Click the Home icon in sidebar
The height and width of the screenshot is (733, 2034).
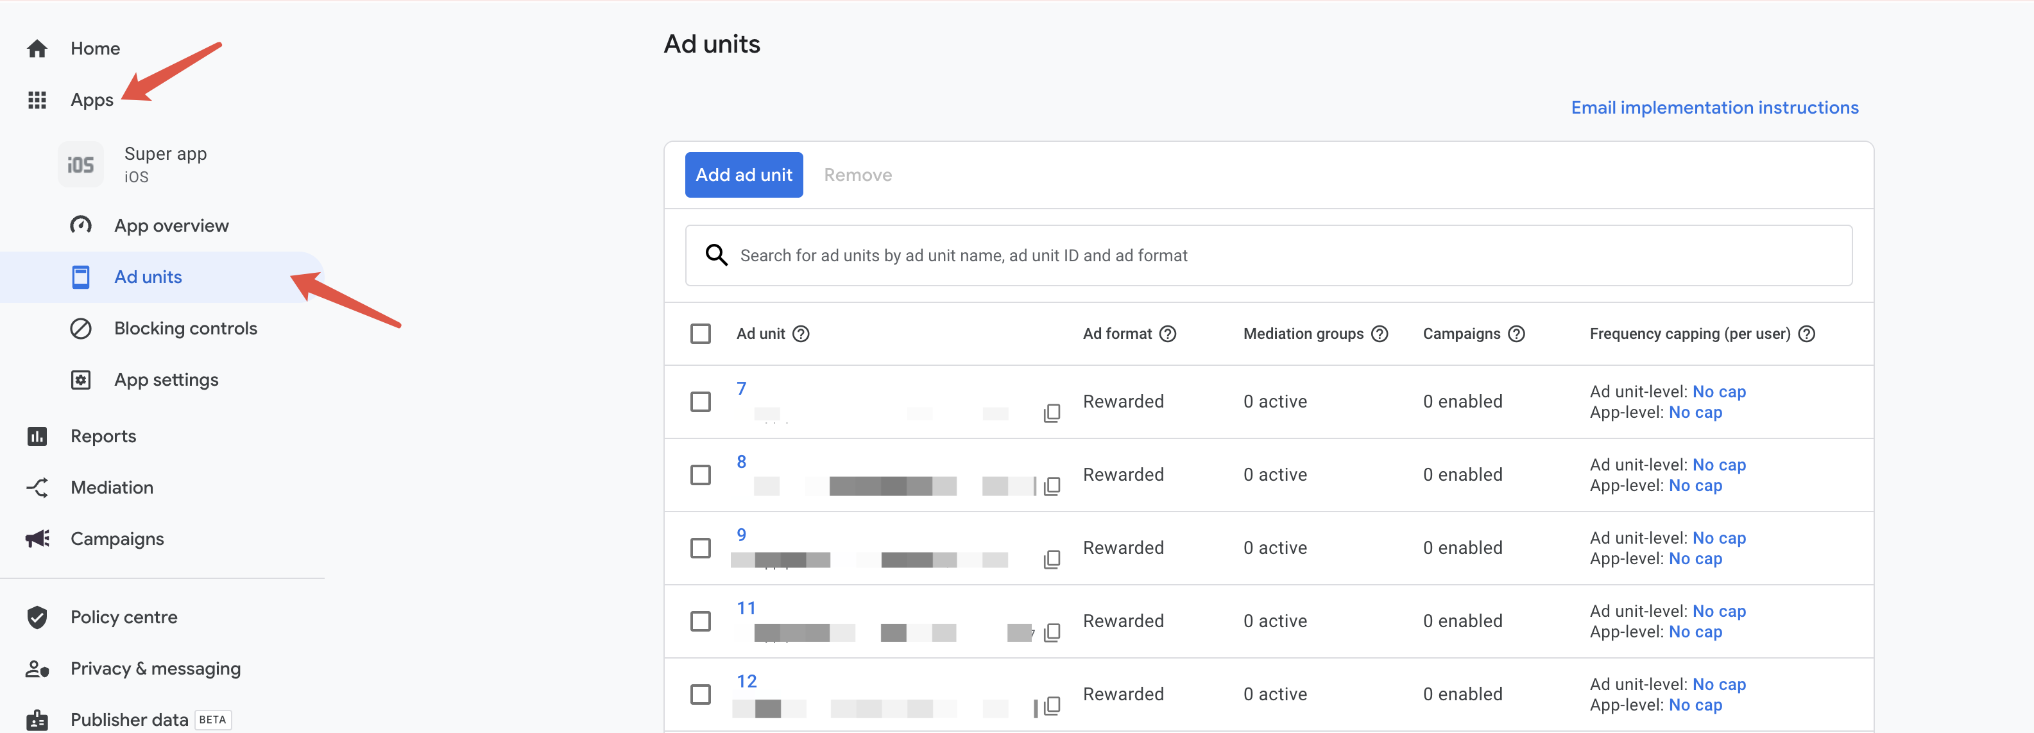pyautogui.click(x=37, y=49)
